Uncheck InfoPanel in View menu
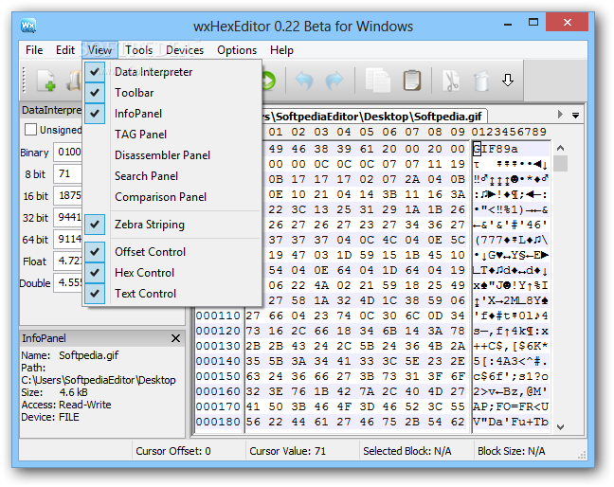The height and width of the screenshot is (487, 614). [x=172, y=114]
